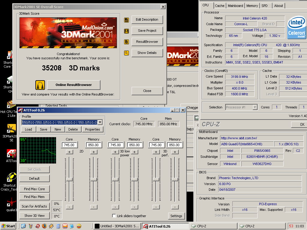Click the 3DMark2001 banner image
This screenshot has height=230, width=307.
pos(68,33)
